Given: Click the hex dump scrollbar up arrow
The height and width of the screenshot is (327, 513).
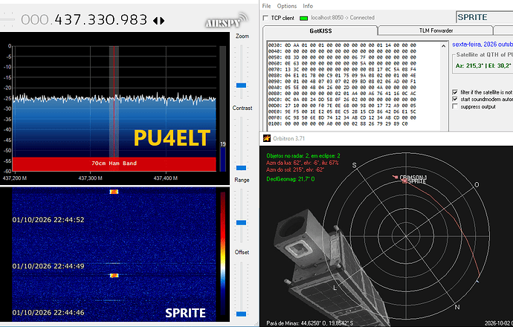Looking at the screenshot, I should coord(443,46).
